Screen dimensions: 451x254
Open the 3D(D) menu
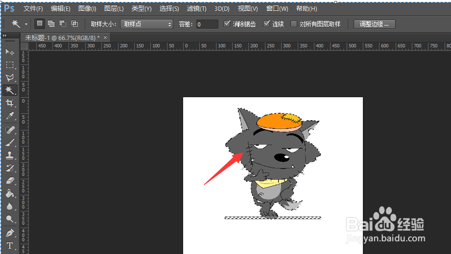[222, 9]
